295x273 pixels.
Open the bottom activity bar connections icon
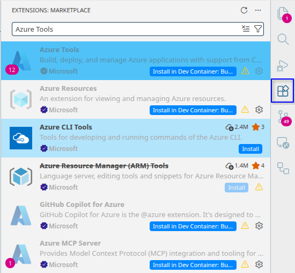(283, 168)
